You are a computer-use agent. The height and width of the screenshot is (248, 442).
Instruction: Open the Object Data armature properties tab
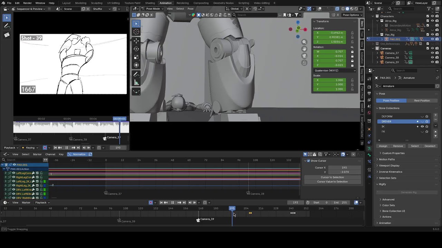(369, 148)
